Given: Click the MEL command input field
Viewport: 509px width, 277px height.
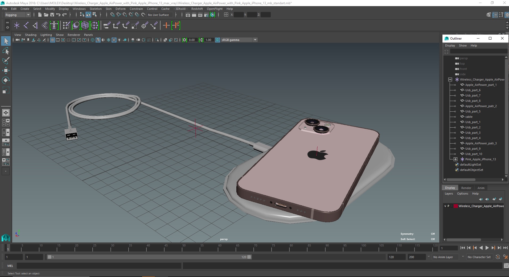Looking at the screenshot, I should pos(99,266).
